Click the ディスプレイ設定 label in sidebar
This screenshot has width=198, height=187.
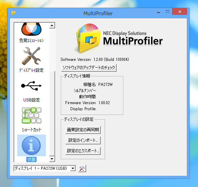point(31,70)
